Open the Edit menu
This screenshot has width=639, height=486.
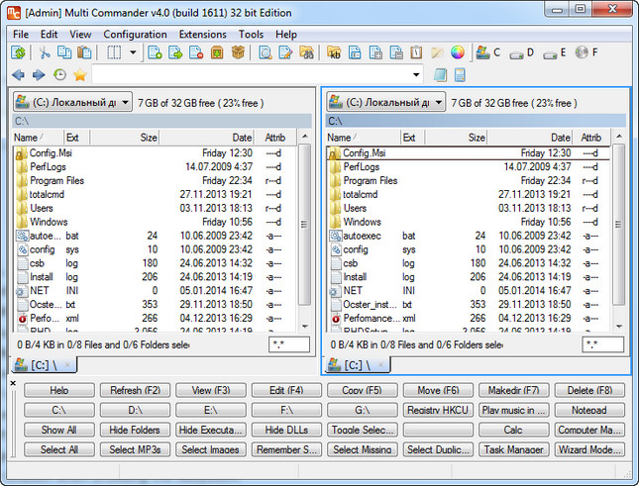point(49,35)
